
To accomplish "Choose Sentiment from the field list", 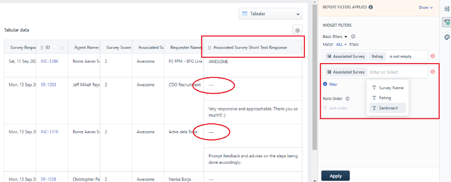I will [388, 108].
